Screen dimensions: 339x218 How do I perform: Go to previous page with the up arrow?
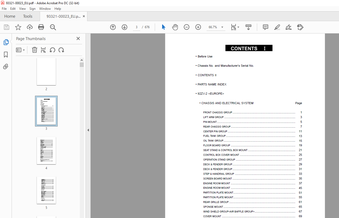[113, 27]
